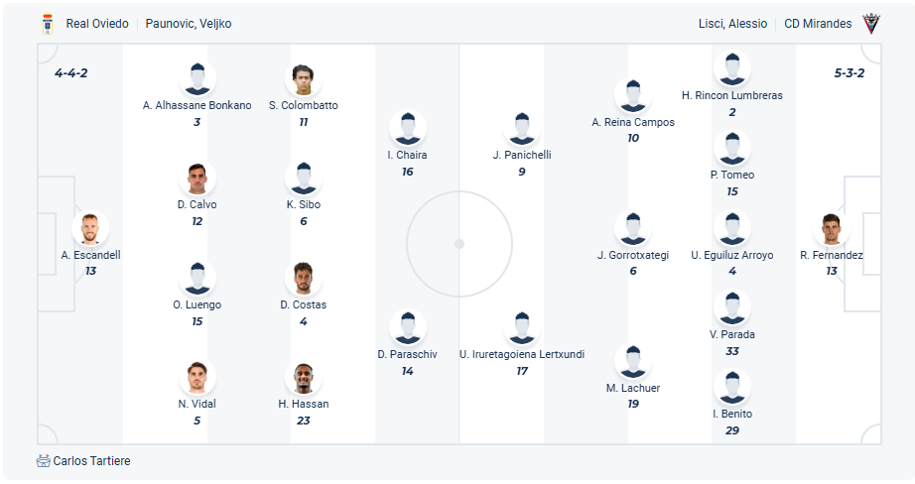Screen dimensions: 915x484
Task: Open the CD Mirandes team link
Action: [818, 24]
